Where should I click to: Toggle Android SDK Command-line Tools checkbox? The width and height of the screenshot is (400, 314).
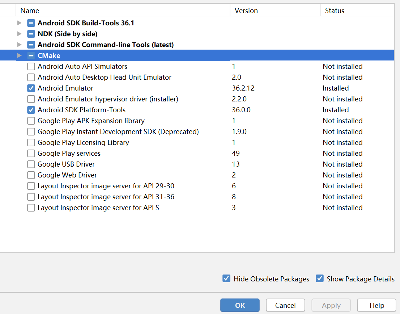coord(31,45)
